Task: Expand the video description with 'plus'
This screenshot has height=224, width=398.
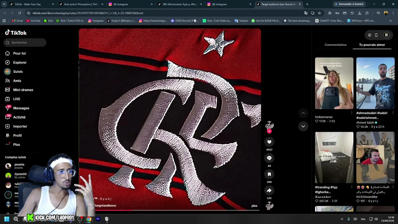Action: click(x=254, y=206)
